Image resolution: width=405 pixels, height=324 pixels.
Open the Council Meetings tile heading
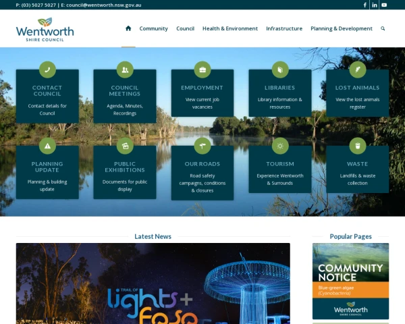[x=125, y=90]
